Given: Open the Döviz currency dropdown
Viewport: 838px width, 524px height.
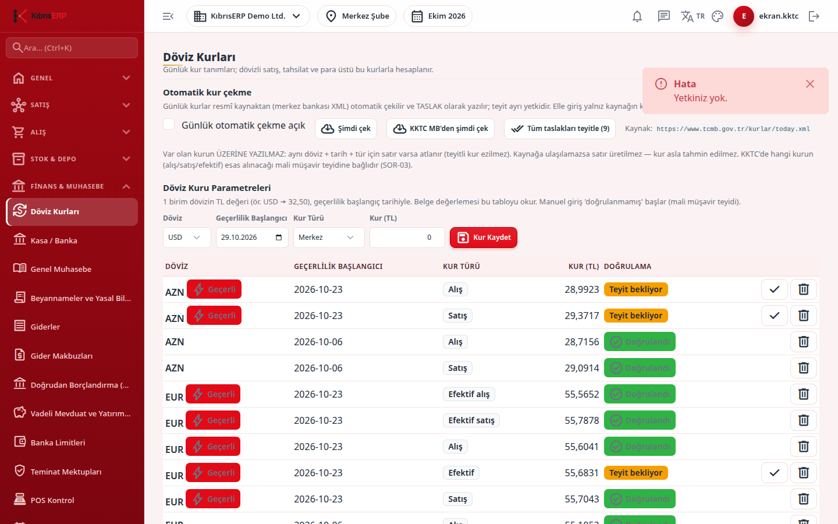Looking at the screenshot, I should [187, 238].
